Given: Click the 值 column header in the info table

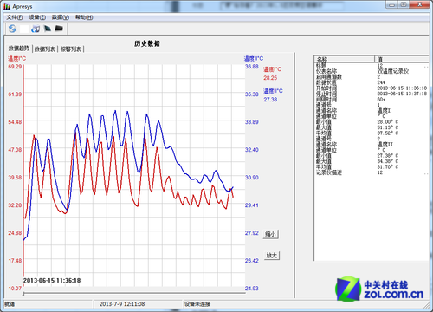Looking at the screenshot, I should coord(402,59).
